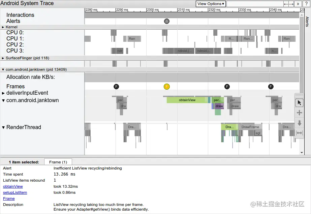
Task: Follow the setupListItem link
Action: tap(15, 192)
